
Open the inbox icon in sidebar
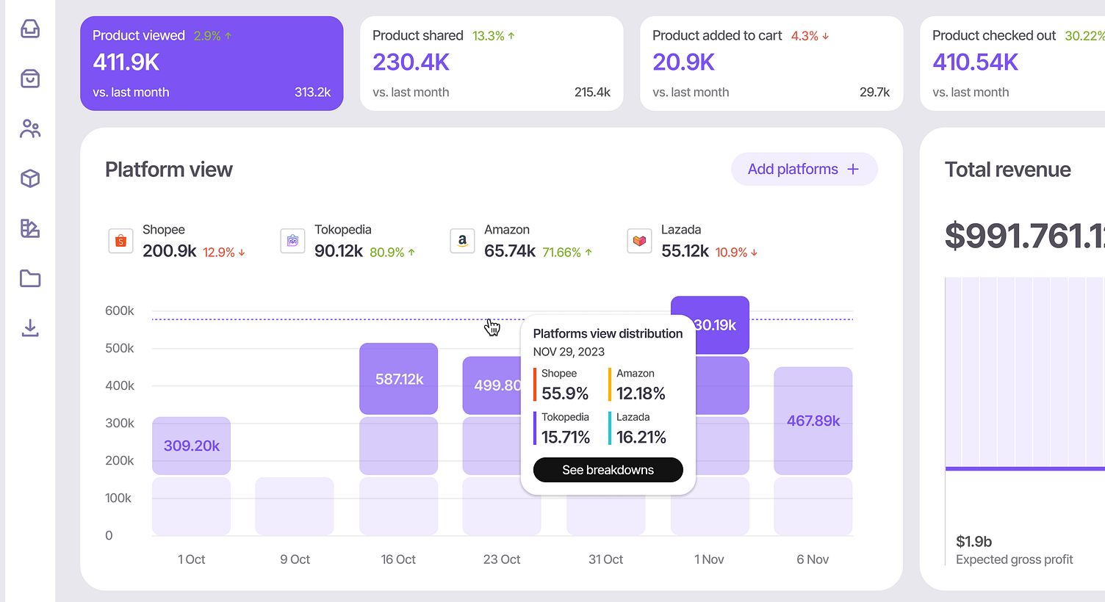tap(30, 29)
